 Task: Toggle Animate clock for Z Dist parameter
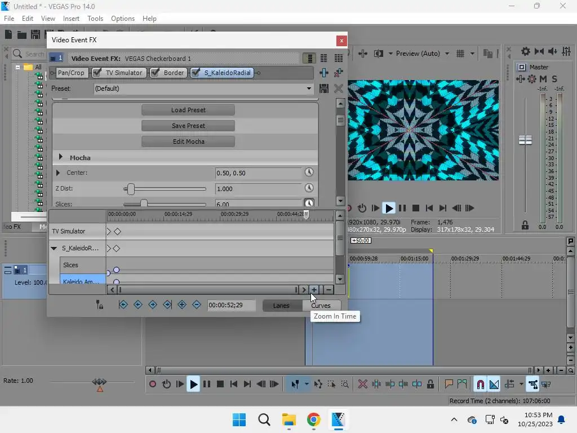click(x=309, y=188)
